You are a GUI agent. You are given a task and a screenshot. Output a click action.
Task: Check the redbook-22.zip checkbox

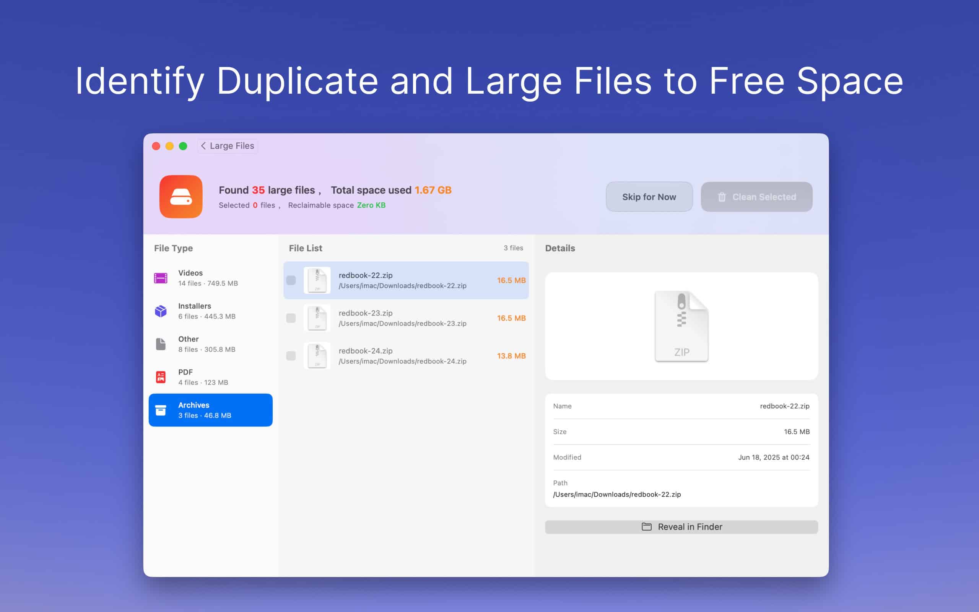coord(291,280)
